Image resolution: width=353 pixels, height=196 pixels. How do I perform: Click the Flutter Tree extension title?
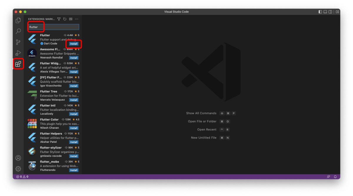pos(49,91)
